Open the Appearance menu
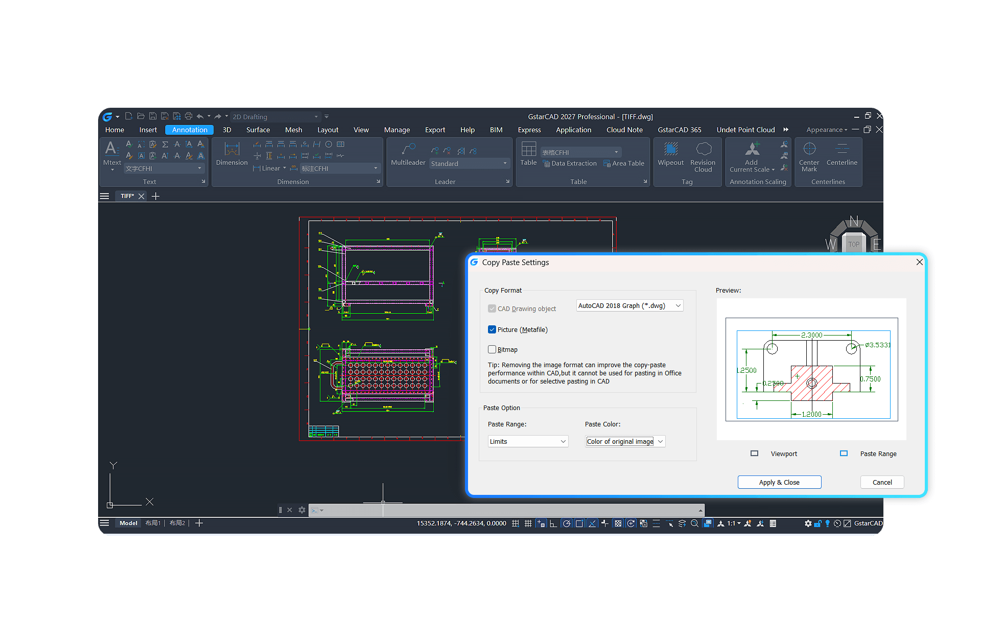981x644 pixels. pyautogui.click(x=827, y=130)
